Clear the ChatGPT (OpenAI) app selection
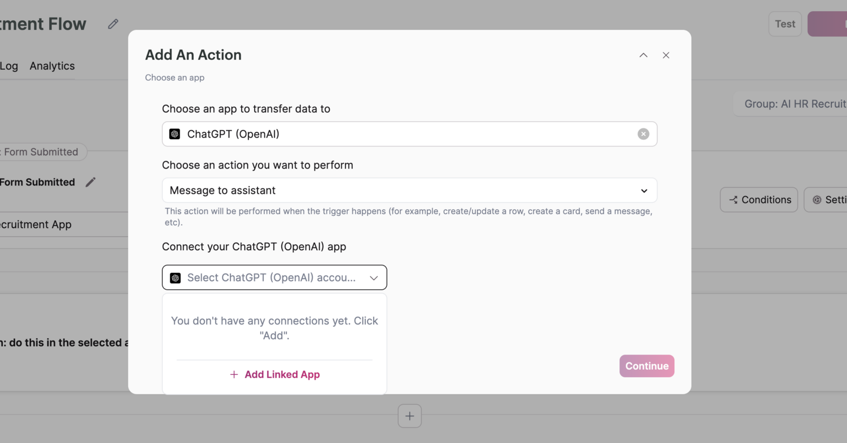Viewport: 847px width, 443px height. pyautogui.click(x=643, y=134)
